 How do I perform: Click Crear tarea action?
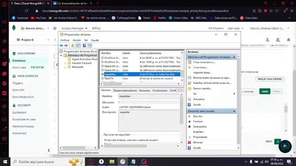click(200, 67)
